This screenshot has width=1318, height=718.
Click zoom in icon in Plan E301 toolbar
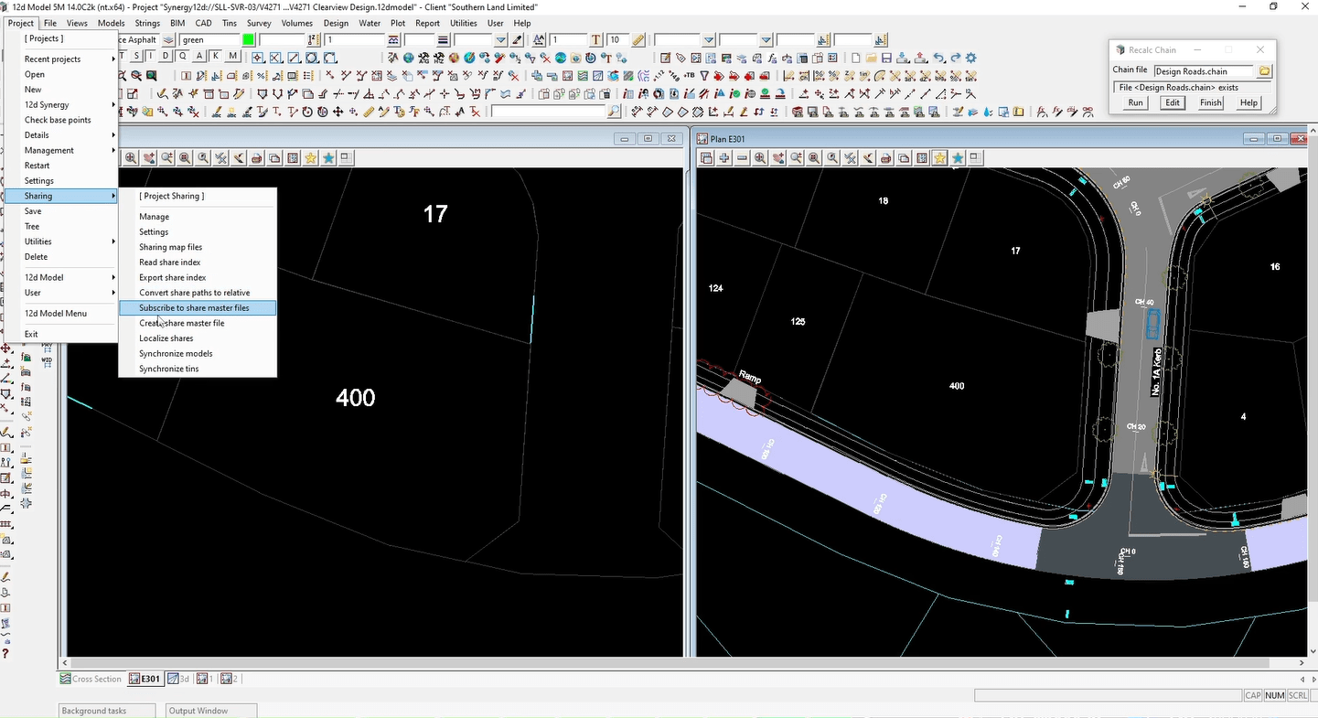tap(760, 158)
